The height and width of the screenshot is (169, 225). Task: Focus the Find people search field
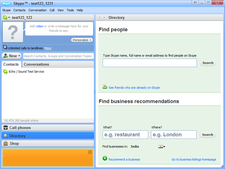point(150,63)
